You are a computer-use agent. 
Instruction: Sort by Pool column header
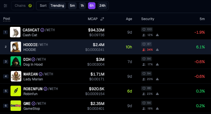[x=7, y=19]
